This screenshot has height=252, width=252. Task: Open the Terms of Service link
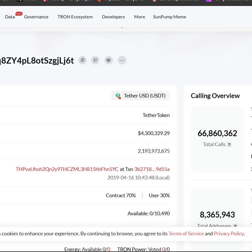(186, 233)
